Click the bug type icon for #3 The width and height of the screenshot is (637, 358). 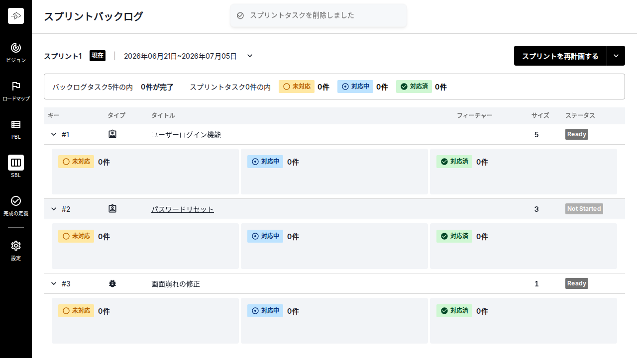(112, 283)
